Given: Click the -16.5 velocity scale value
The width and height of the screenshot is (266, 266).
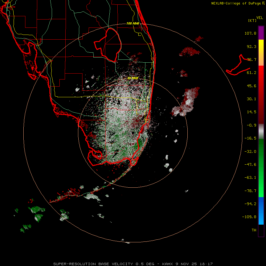Looking at the screenshot, I should point(250,138).
